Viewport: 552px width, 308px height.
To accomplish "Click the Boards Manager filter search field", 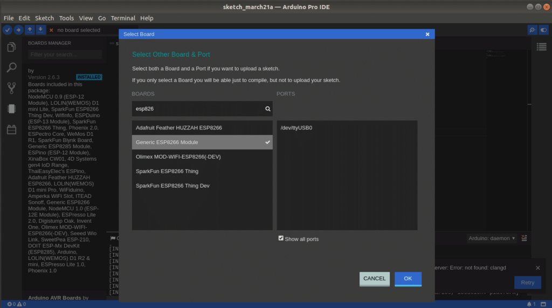I will click(x=65, y=54).
